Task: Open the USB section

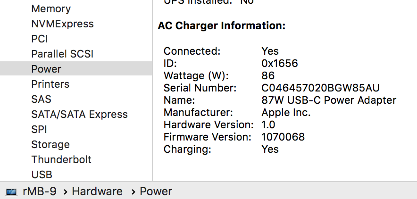Action: (x=42, y=175)
